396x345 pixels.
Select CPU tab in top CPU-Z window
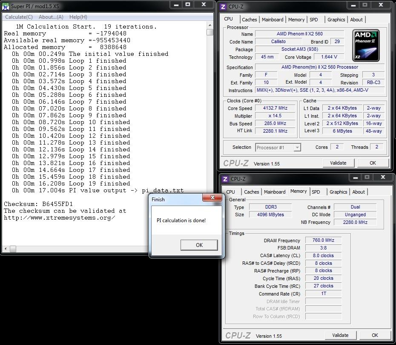[229, 19]
